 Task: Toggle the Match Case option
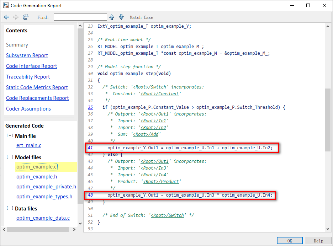point(141,17)
